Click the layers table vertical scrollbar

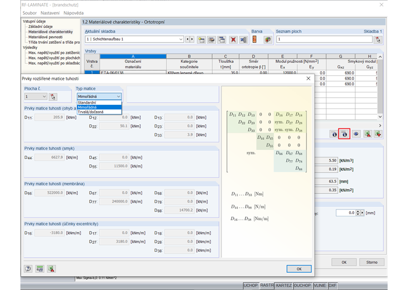coord(380,86)
